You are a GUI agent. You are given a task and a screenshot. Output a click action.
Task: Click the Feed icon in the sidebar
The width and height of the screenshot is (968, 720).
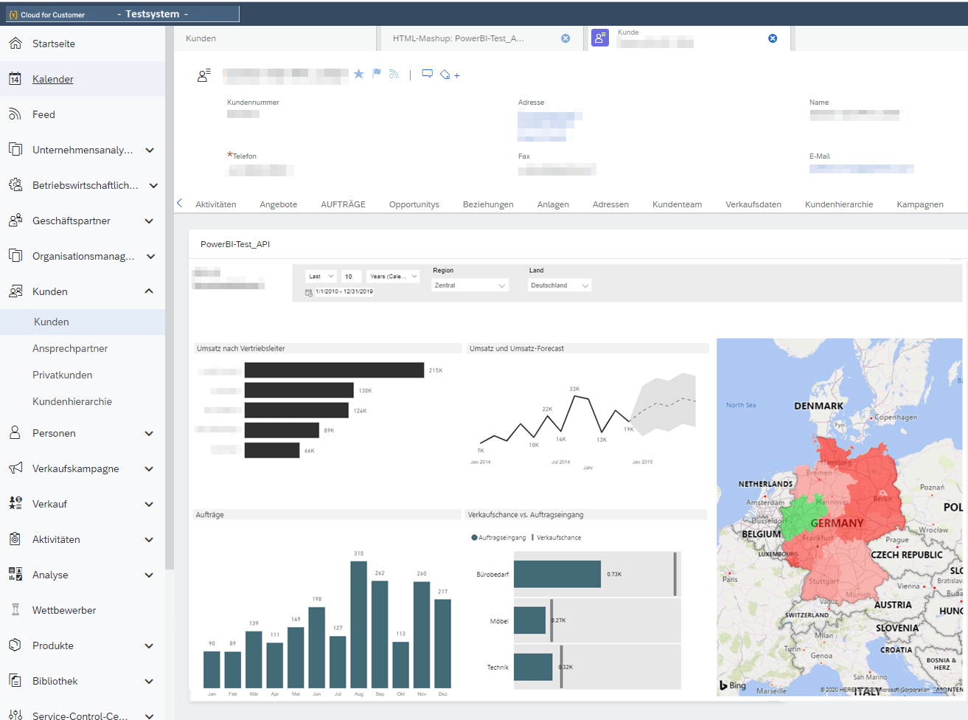click(15, 114)
